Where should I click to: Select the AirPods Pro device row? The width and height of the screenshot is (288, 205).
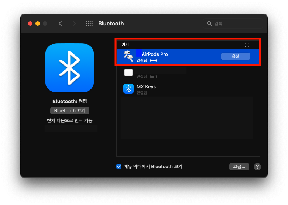188,56
